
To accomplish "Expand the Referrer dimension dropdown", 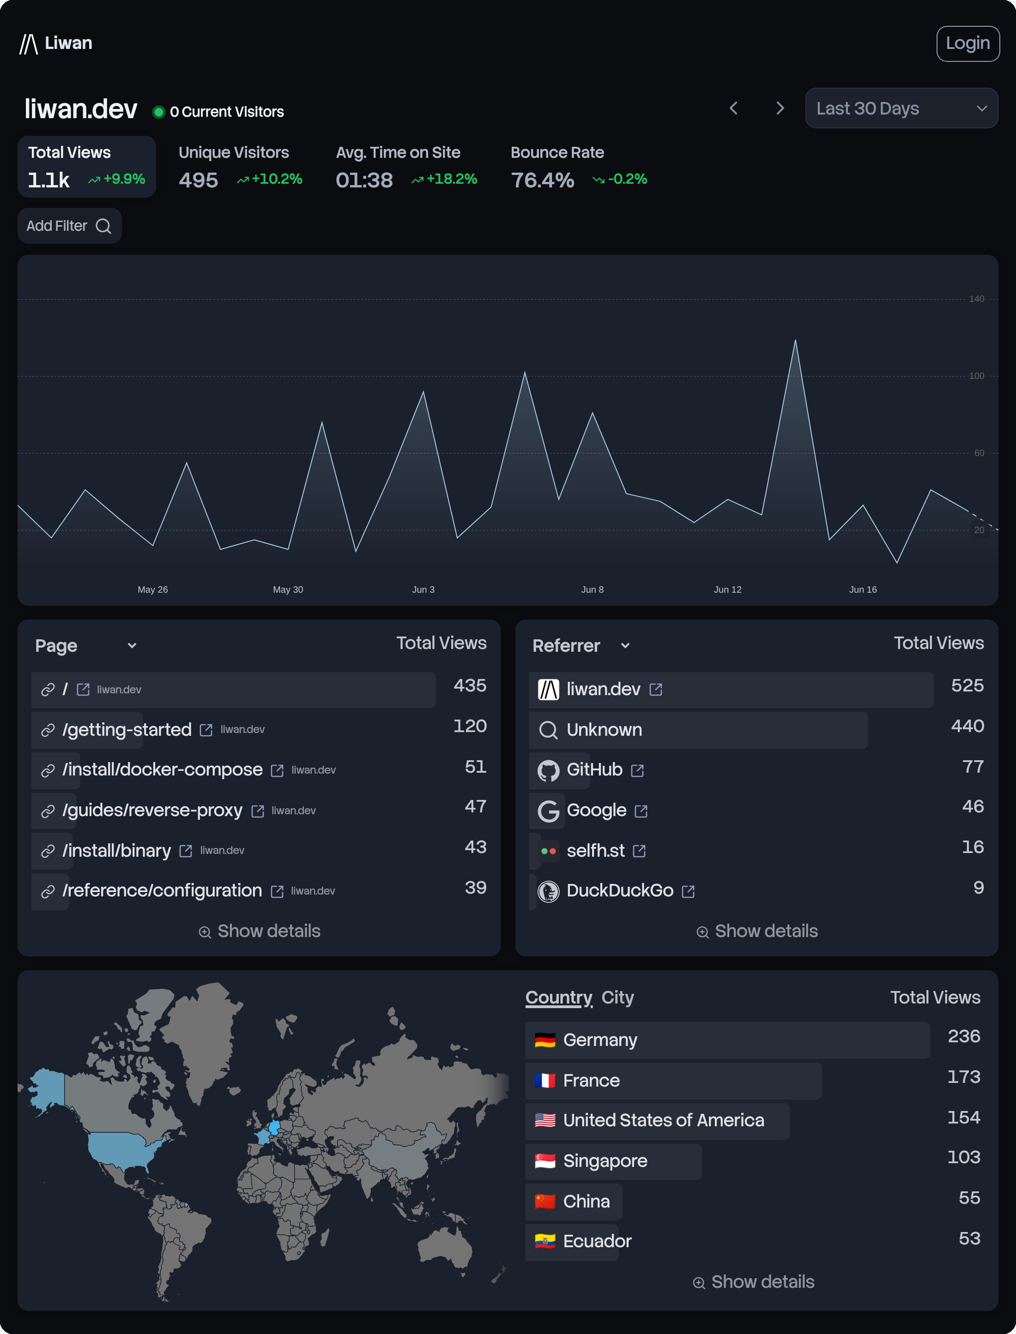I will [582, 646].
